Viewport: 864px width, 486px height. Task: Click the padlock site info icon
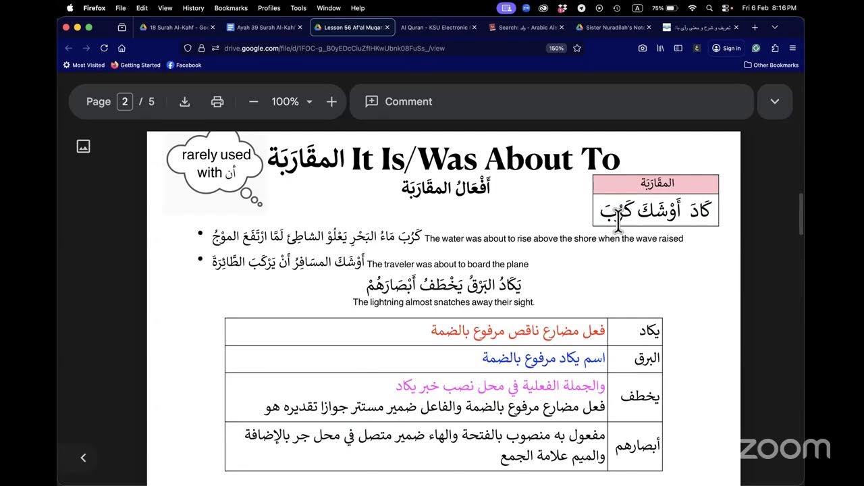pos(201,48)
